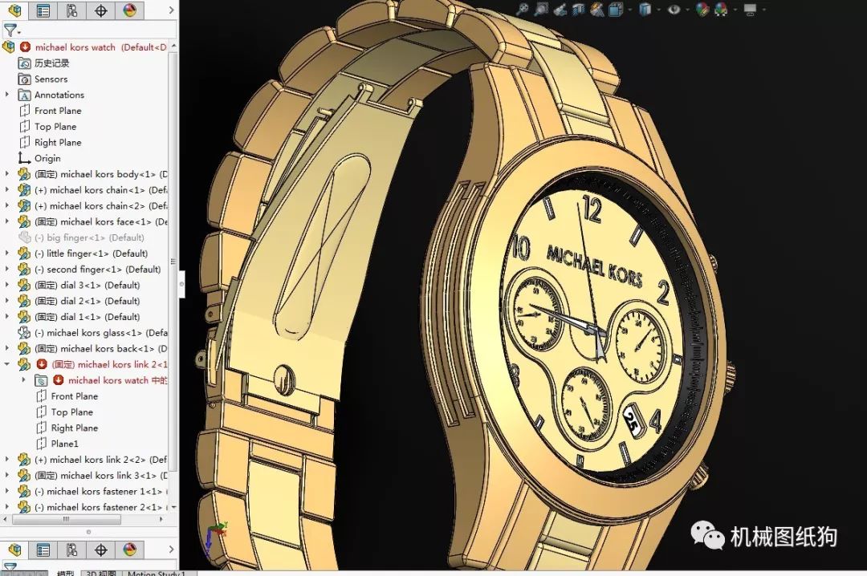Open the View Settings dropdown arrow

(764, 10)
